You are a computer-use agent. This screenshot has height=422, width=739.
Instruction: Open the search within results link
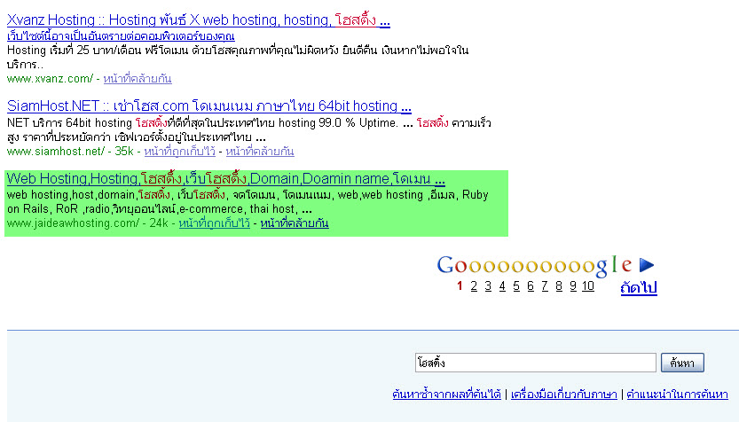click(446, 395)
